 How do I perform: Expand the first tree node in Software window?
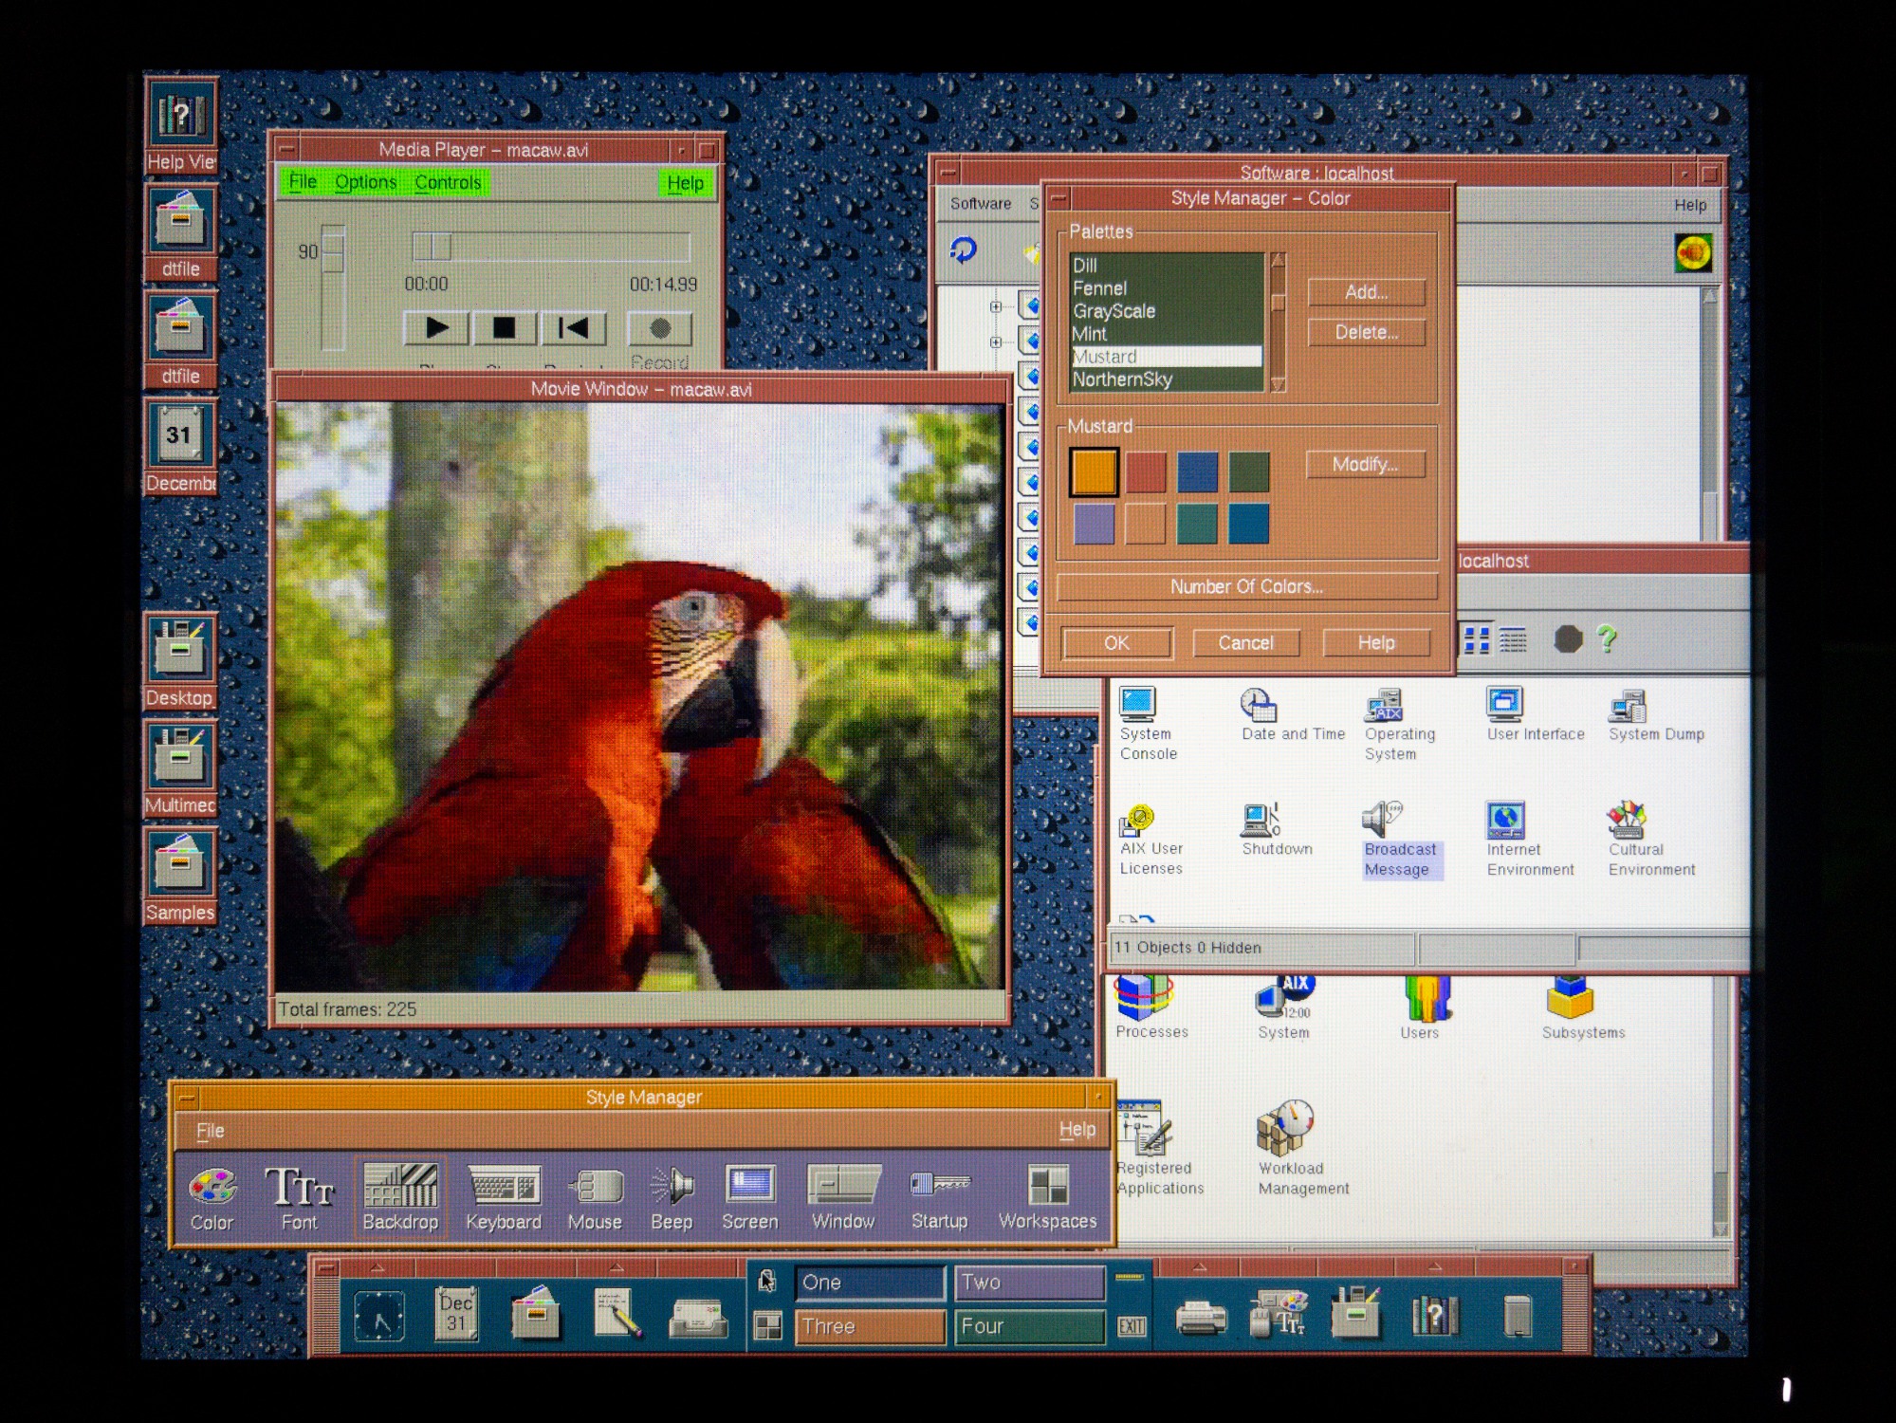[996, 306]
